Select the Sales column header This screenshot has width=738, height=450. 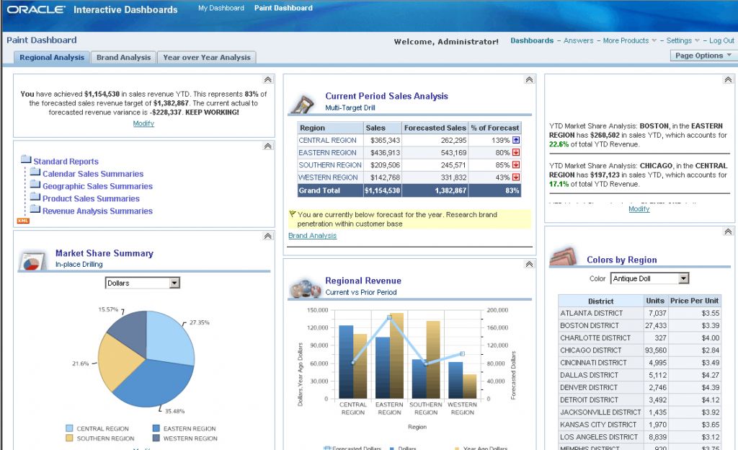tap(382, 128)
